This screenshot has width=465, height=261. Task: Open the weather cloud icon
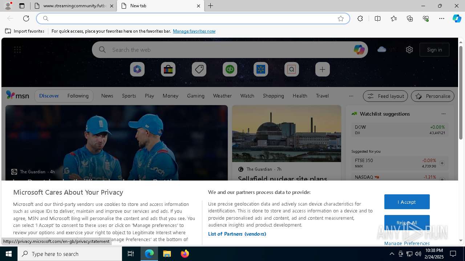click(x=382, y=49)
